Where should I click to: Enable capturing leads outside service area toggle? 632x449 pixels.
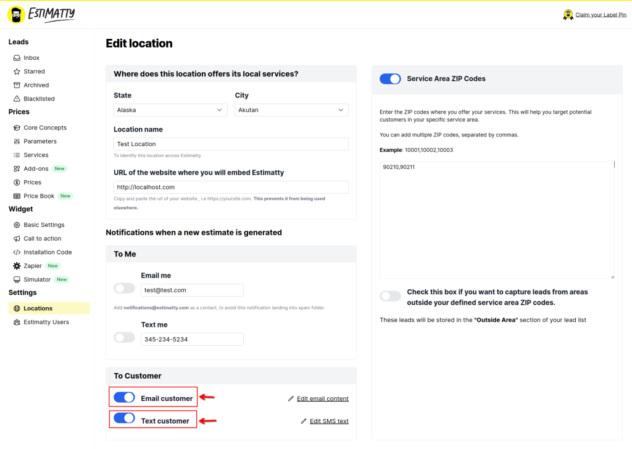click(390, 297)
